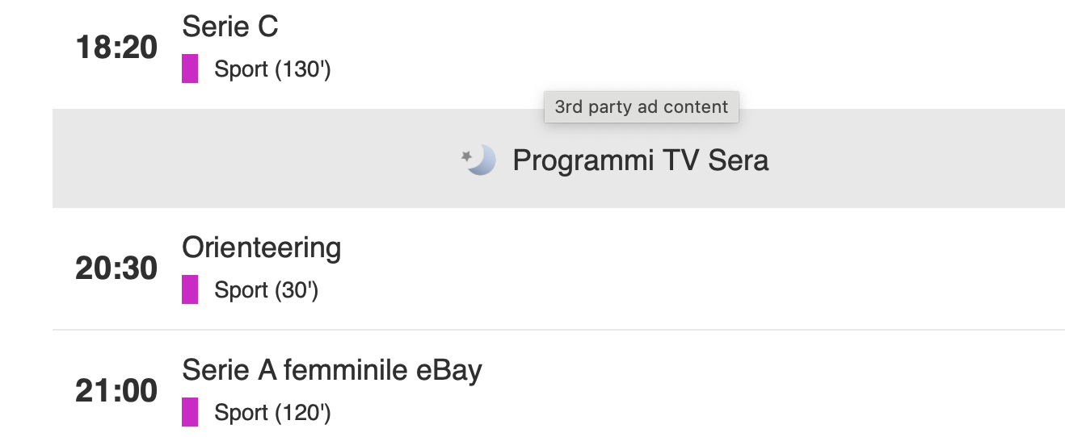Select the 20:30 time slot
1065x437 pixels.
116,268
